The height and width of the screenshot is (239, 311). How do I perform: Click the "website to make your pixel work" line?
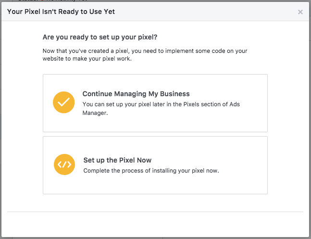(x=96, y=59)
